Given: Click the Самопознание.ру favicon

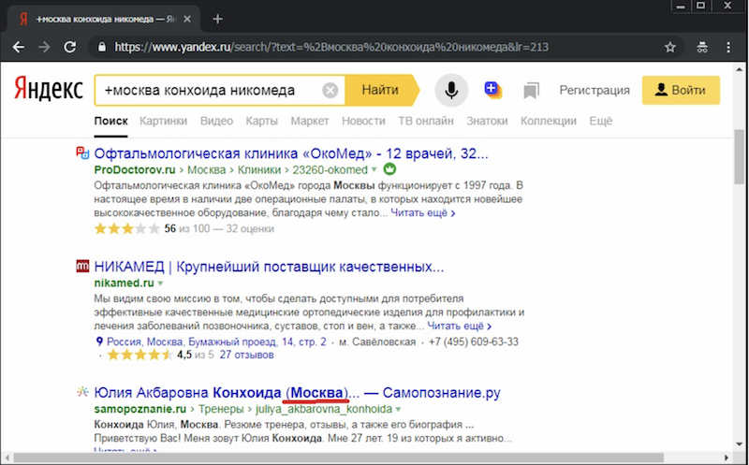Looking at the screenshot, I should click(x=82, y=392).
